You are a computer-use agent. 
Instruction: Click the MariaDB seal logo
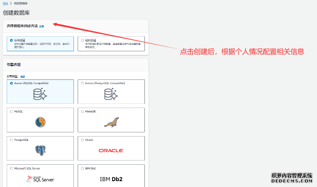point(111,123)
